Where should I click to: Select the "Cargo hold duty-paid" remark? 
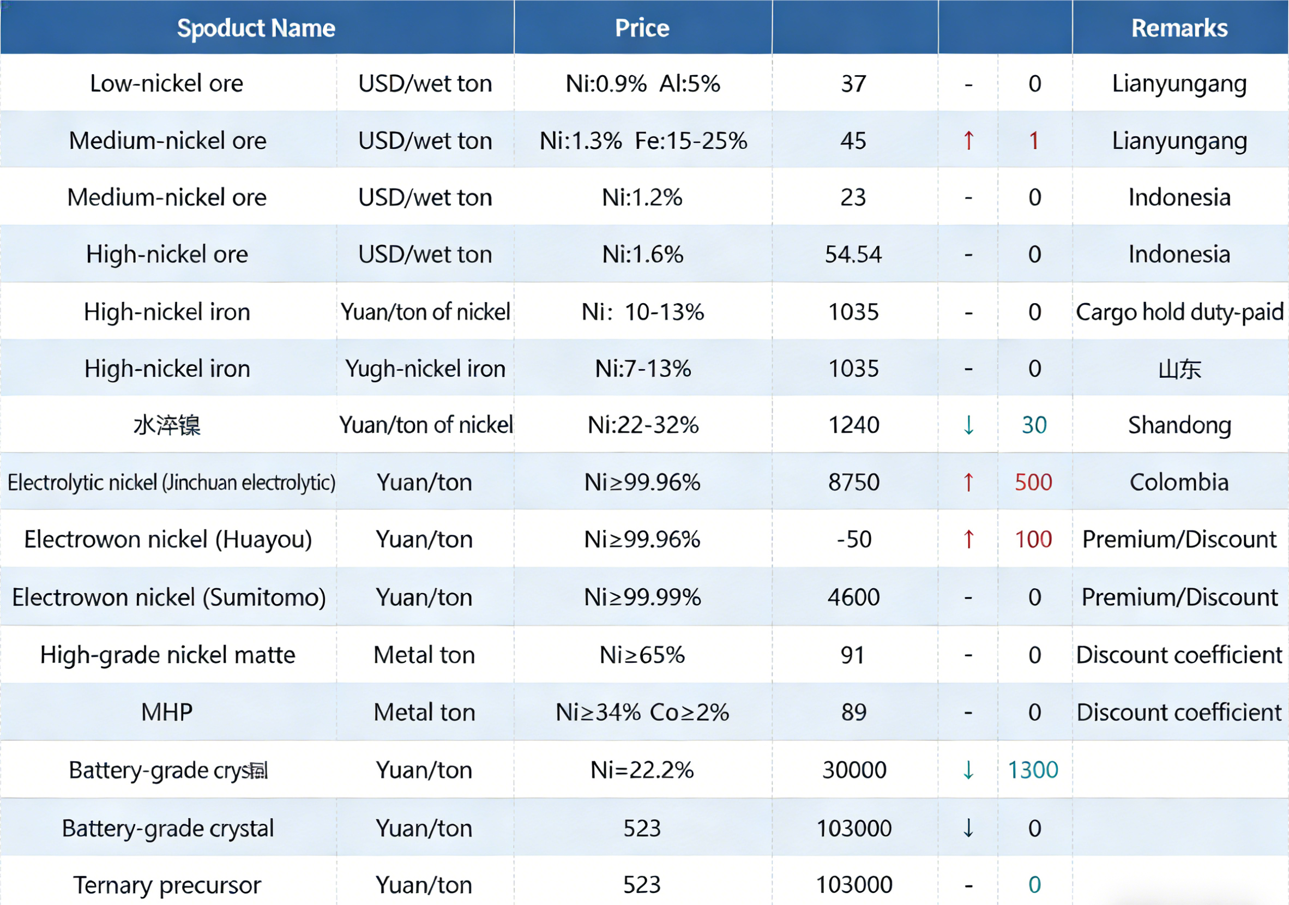point(1179,312)
